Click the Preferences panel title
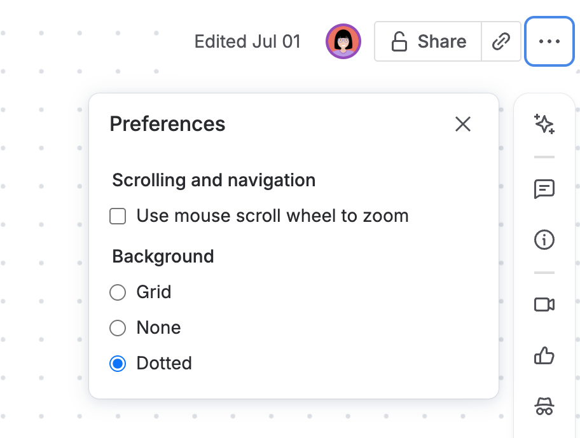This screenshot has height=438, width=580. (x=167, y=124)
